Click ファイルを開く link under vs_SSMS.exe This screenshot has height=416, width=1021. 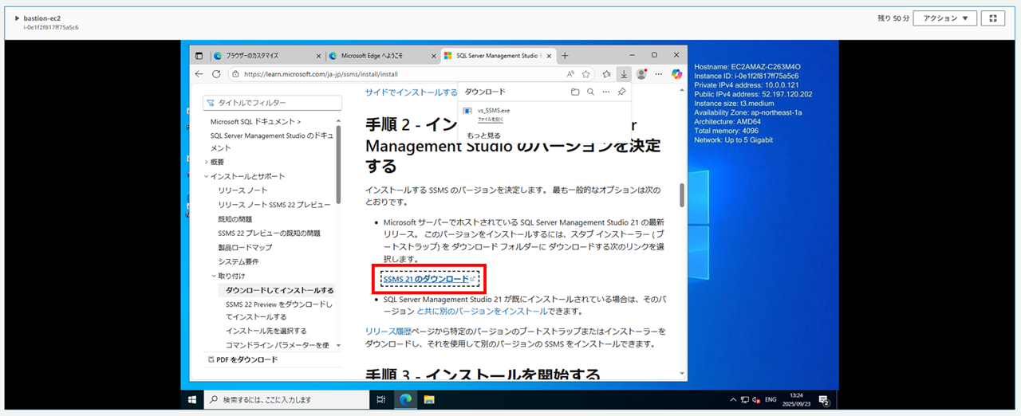[x=490, y=119]
